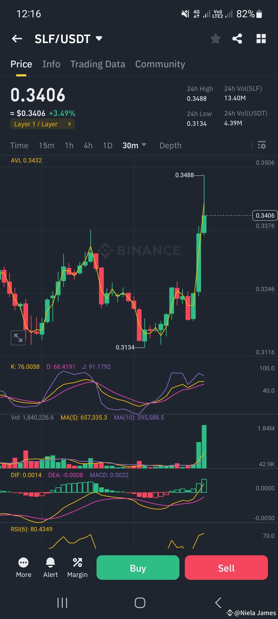Share the SLF/USDT chart
Viewport: 278px width, 619px height.
pos(237,38)
